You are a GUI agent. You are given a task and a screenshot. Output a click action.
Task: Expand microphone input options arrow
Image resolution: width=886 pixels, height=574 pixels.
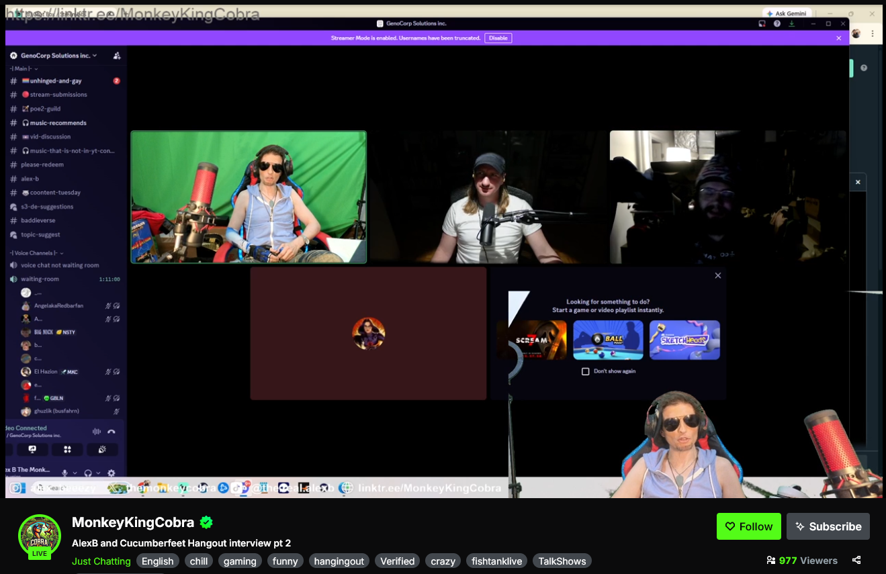pos(75,473)
